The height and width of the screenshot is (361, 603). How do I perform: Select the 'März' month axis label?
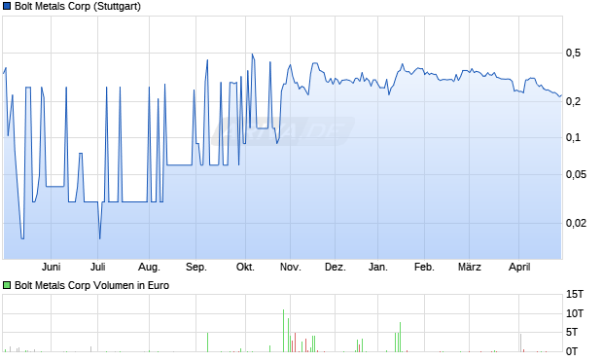pyautogui.click(x=470, y=267)
